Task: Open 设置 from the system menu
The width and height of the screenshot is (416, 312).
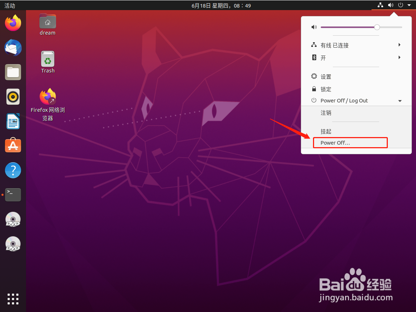Action: 356,76
